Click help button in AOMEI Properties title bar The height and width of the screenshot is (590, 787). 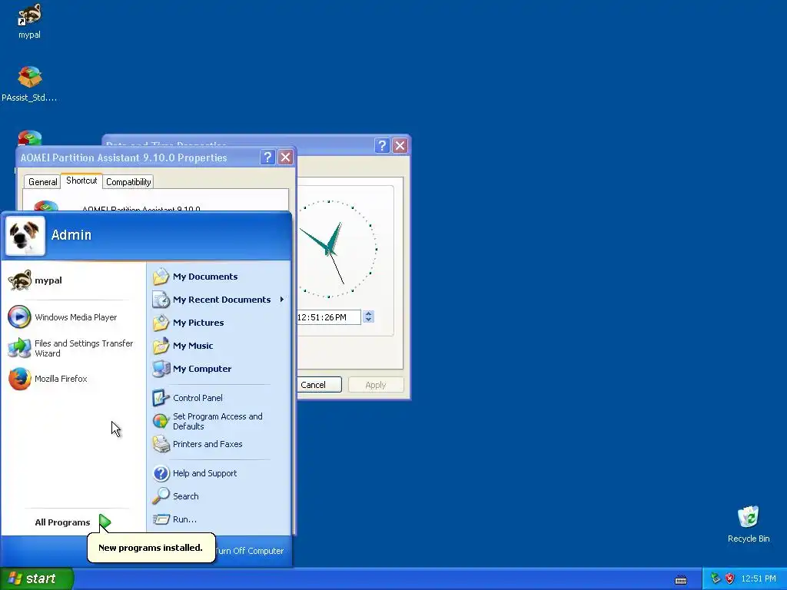point(267,157)
